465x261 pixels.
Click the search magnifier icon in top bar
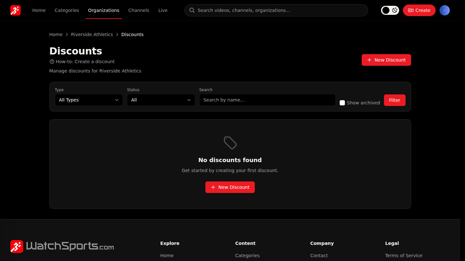click(x=192, y=10)
